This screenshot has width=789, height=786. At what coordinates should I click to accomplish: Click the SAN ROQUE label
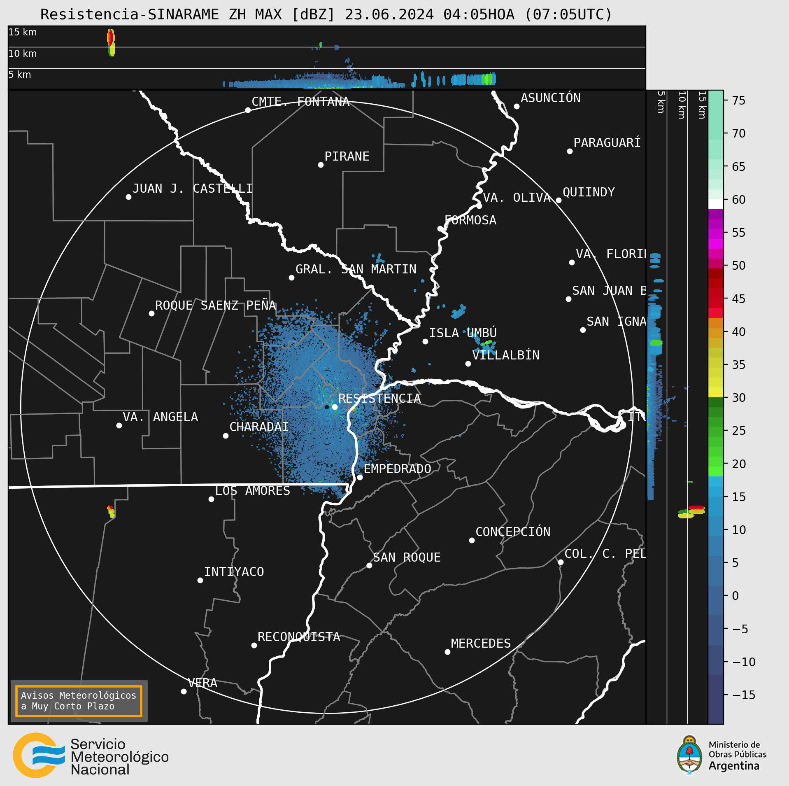click(x=407, y=557)
